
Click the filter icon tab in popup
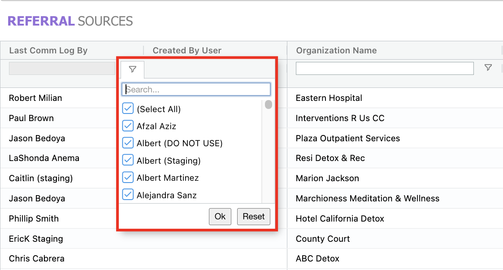click(132, 70)
